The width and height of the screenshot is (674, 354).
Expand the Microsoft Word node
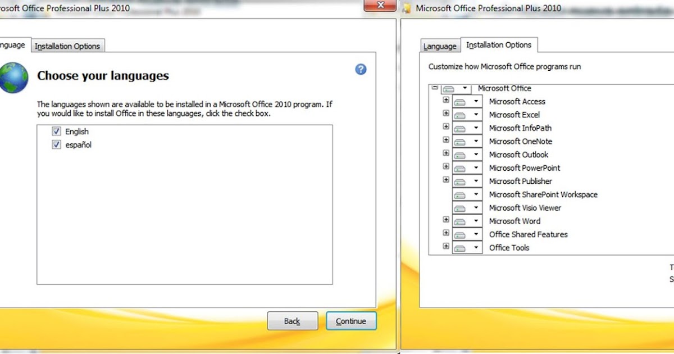(x=446, y=220)
